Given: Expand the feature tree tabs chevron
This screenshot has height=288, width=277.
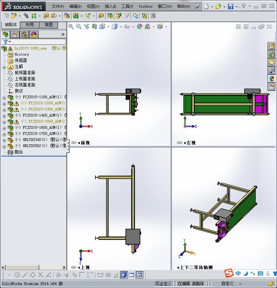Looking at the screenshot, I should click(63, 34).
